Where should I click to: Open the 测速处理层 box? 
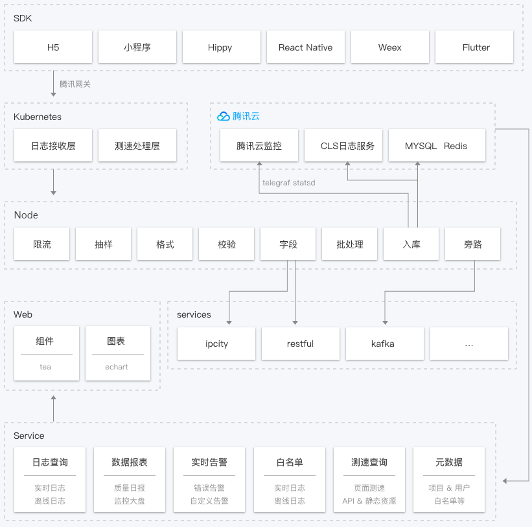click(137, 145)
